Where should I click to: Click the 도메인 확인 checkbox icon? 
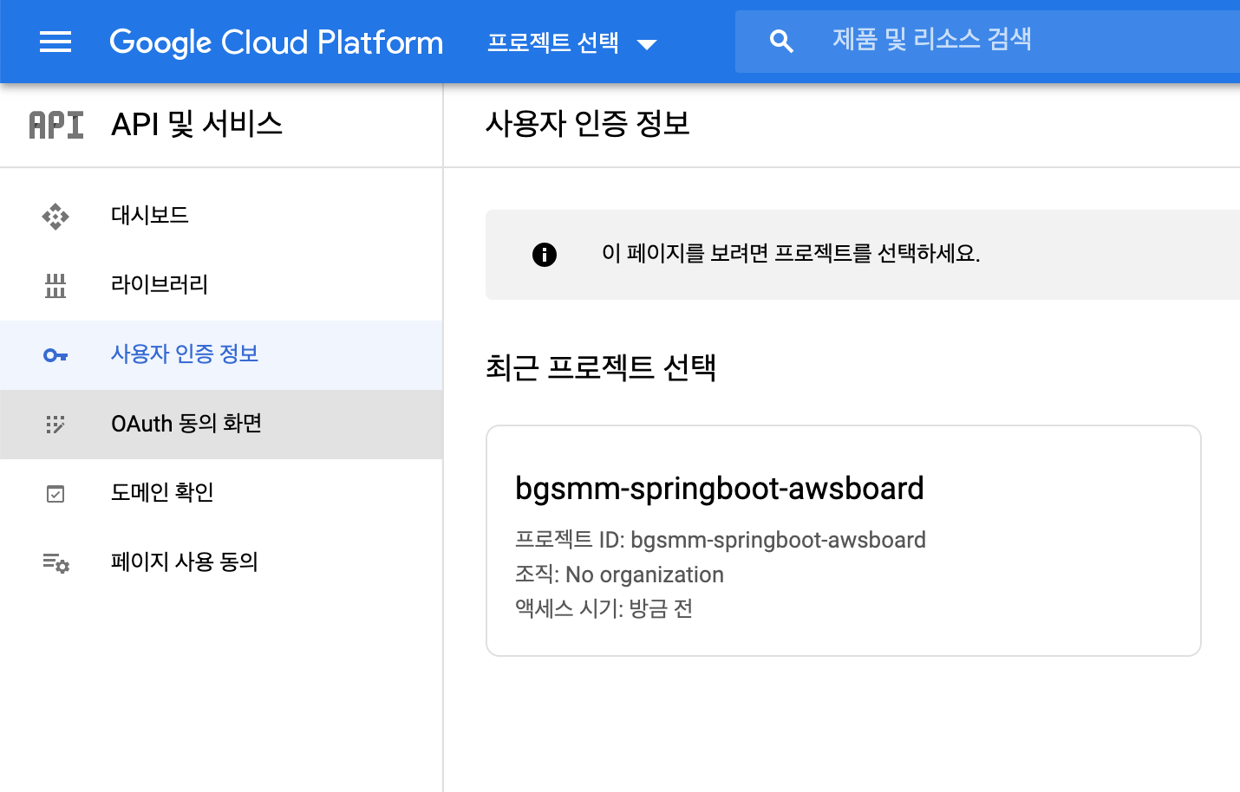[55, 494]
